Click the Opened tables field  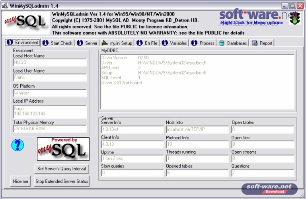(x=197, y=173)
